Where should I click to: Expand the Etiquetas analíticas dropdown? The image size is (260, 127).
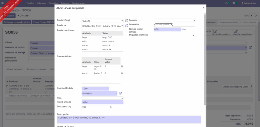tap(193, 36)
